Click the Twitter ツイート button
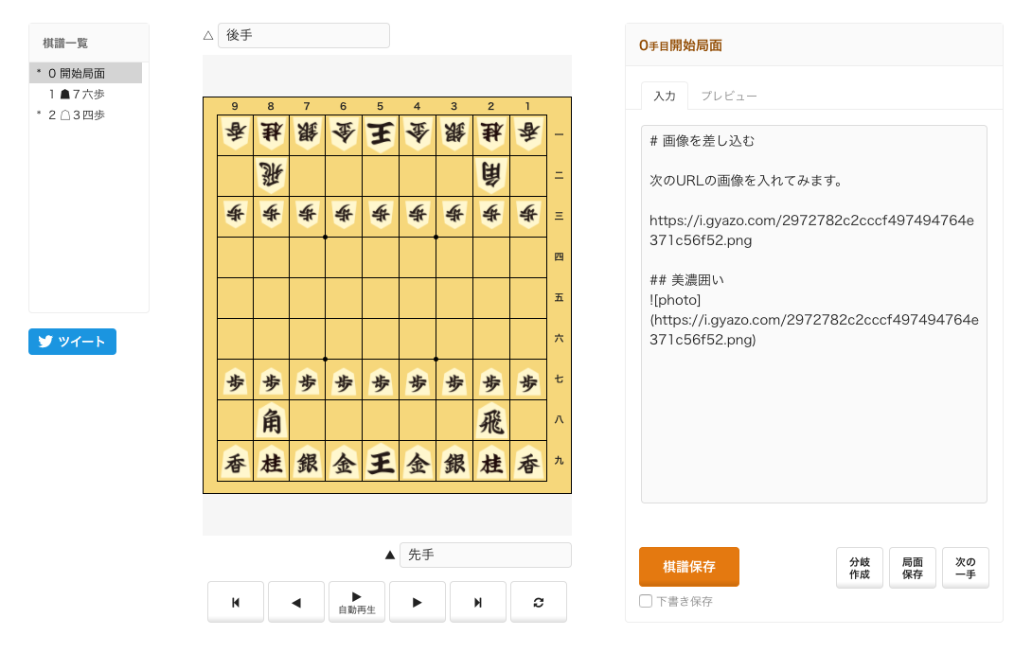1032x653 pixels. [72, 342]
